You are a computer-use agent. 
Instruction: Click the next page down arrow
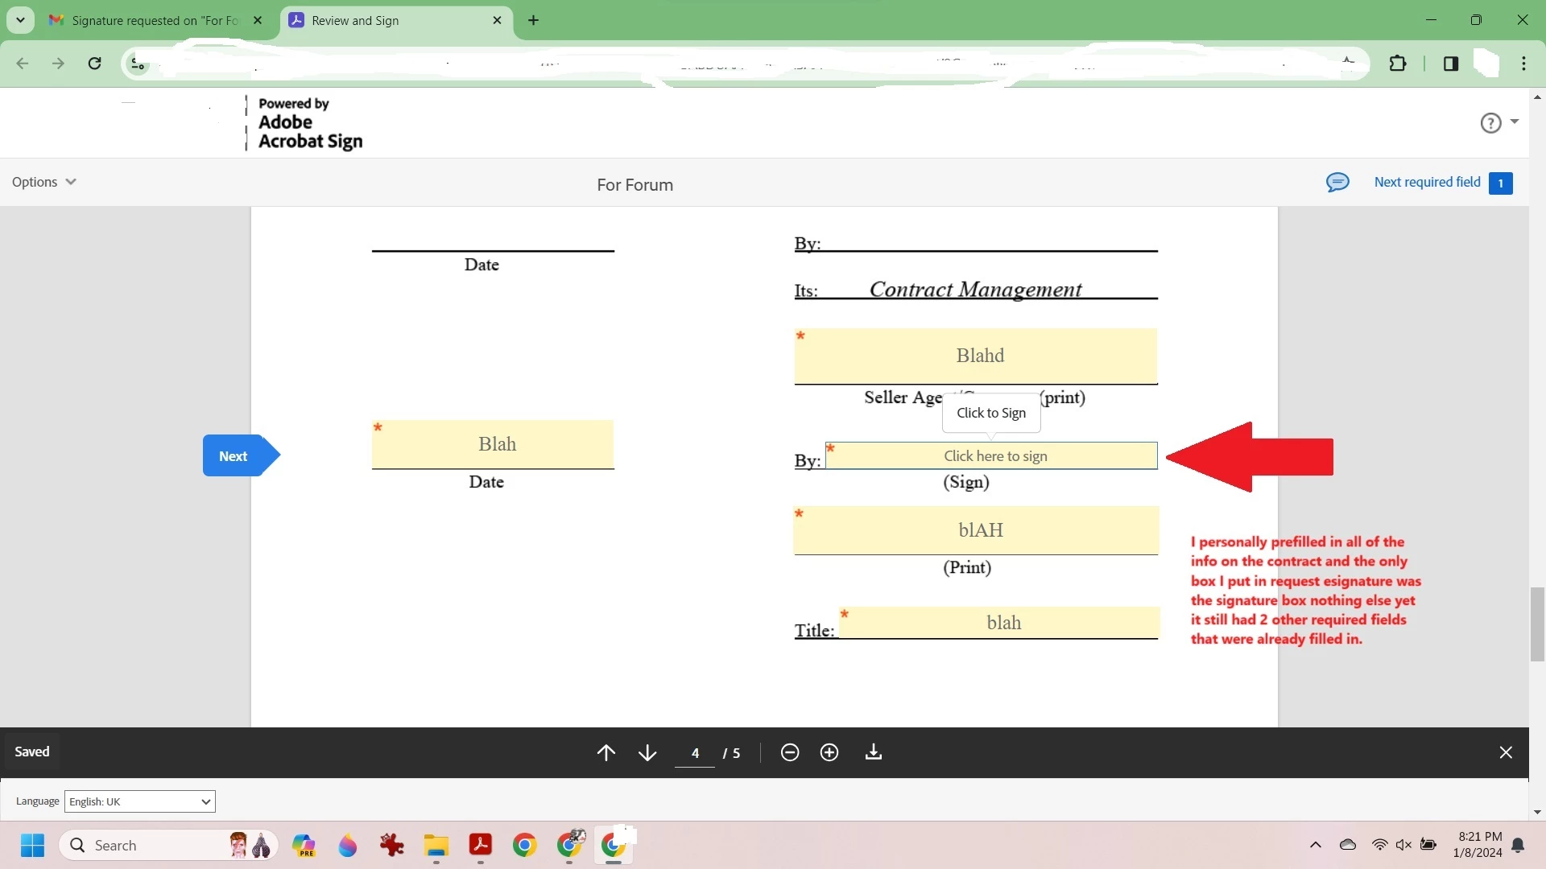(647, 752)
